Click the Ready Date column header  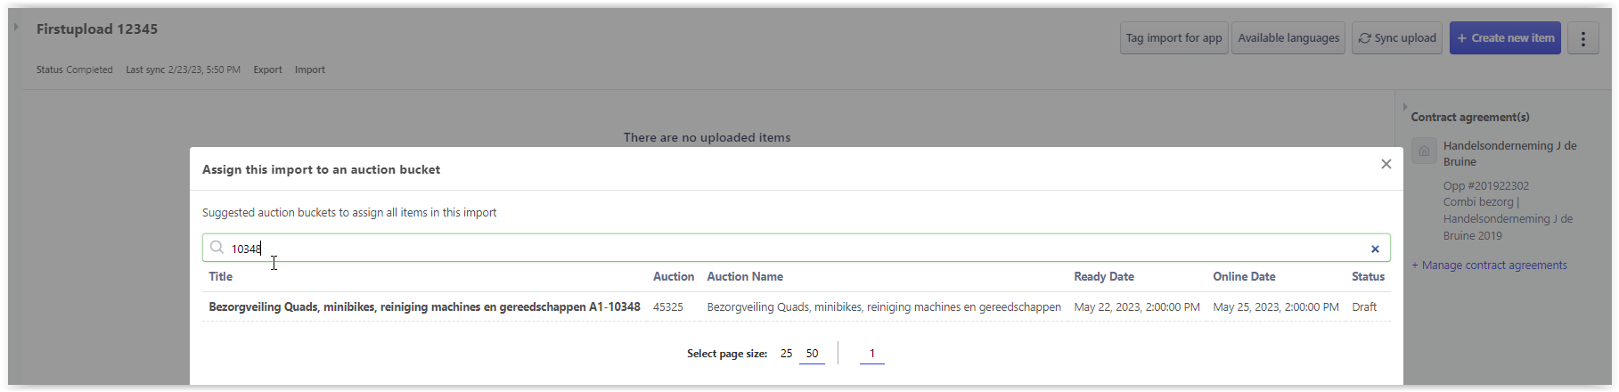(x=1103, y=277)
